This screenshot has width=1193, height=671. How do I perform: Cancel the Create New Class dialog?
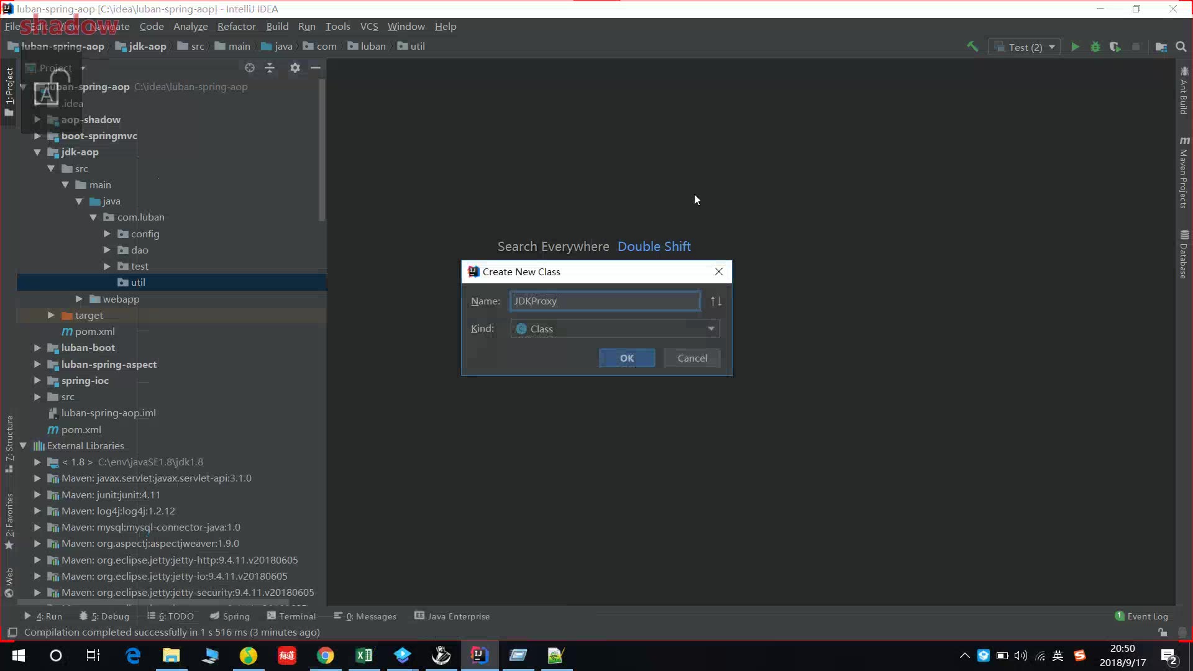coord(692,358)
